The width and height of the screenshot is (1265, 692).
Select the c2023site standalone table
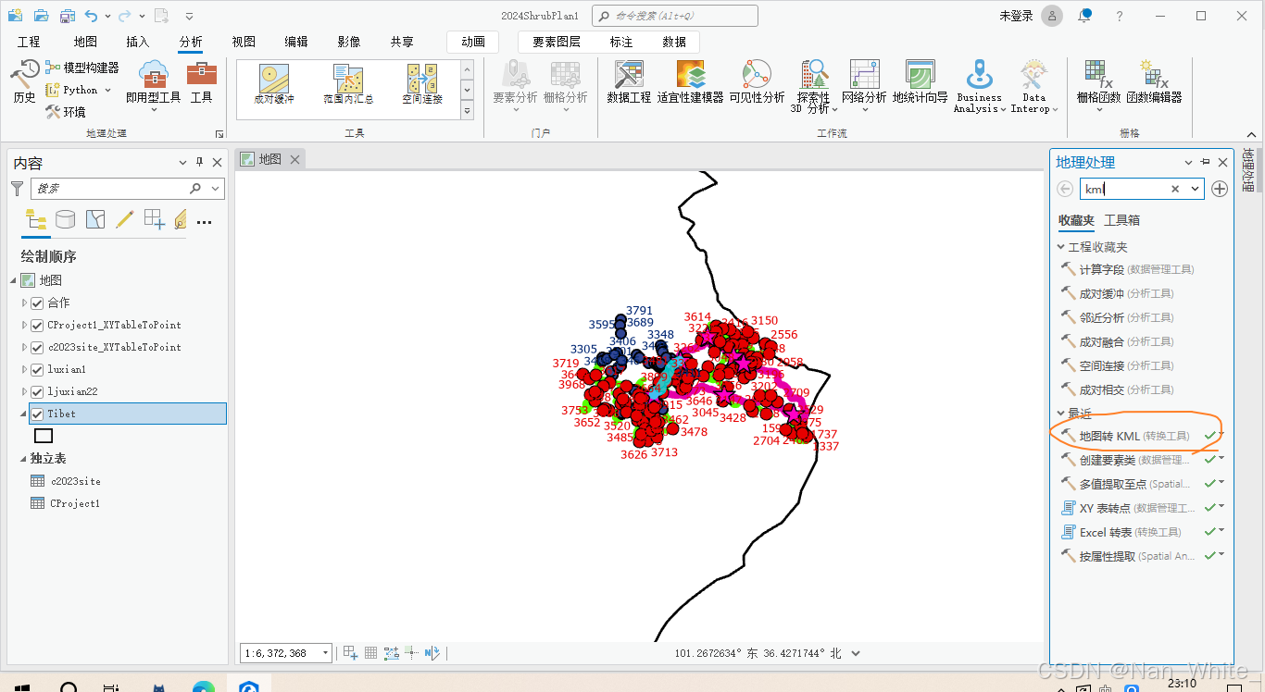coord(75,481)
